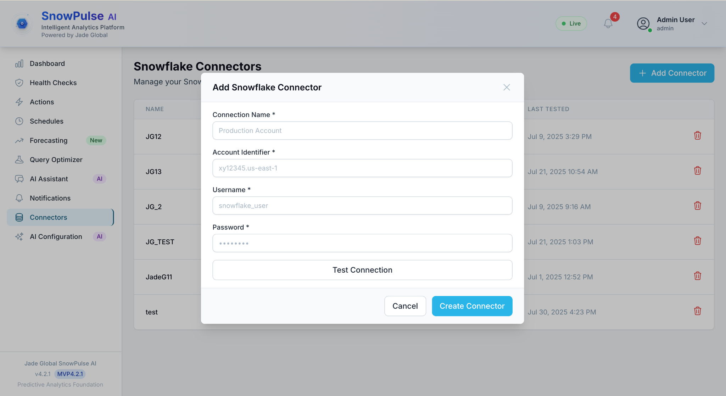The width and height of the screenshot is (726, 396).
Task: Expand the Admin User dropdown chevron
Action: tap(704, 24)
